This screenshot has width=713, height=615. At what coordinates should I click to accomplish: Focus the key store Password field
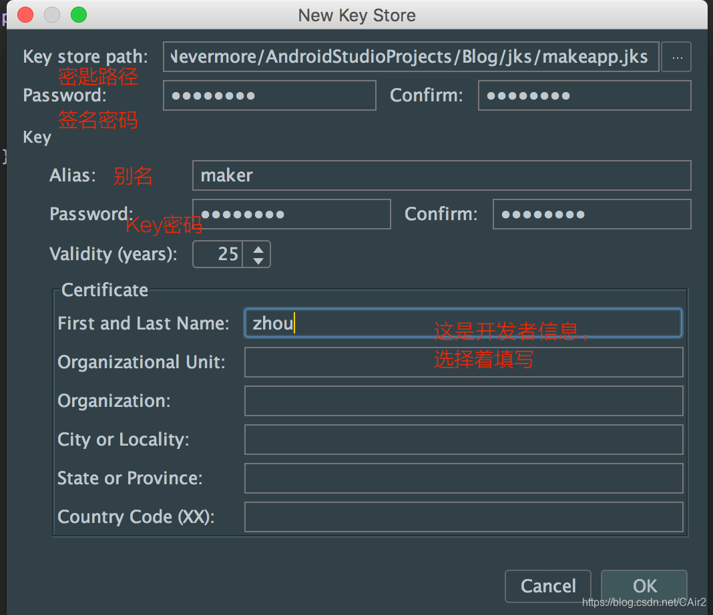(269, 95)
